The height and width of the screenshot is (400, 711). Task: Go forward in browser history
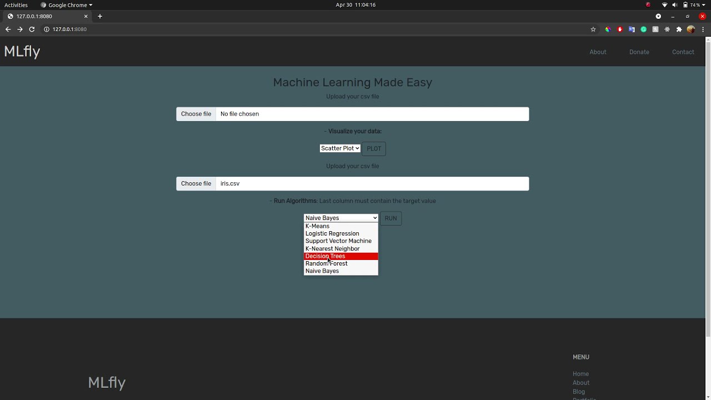click(20, 29)
